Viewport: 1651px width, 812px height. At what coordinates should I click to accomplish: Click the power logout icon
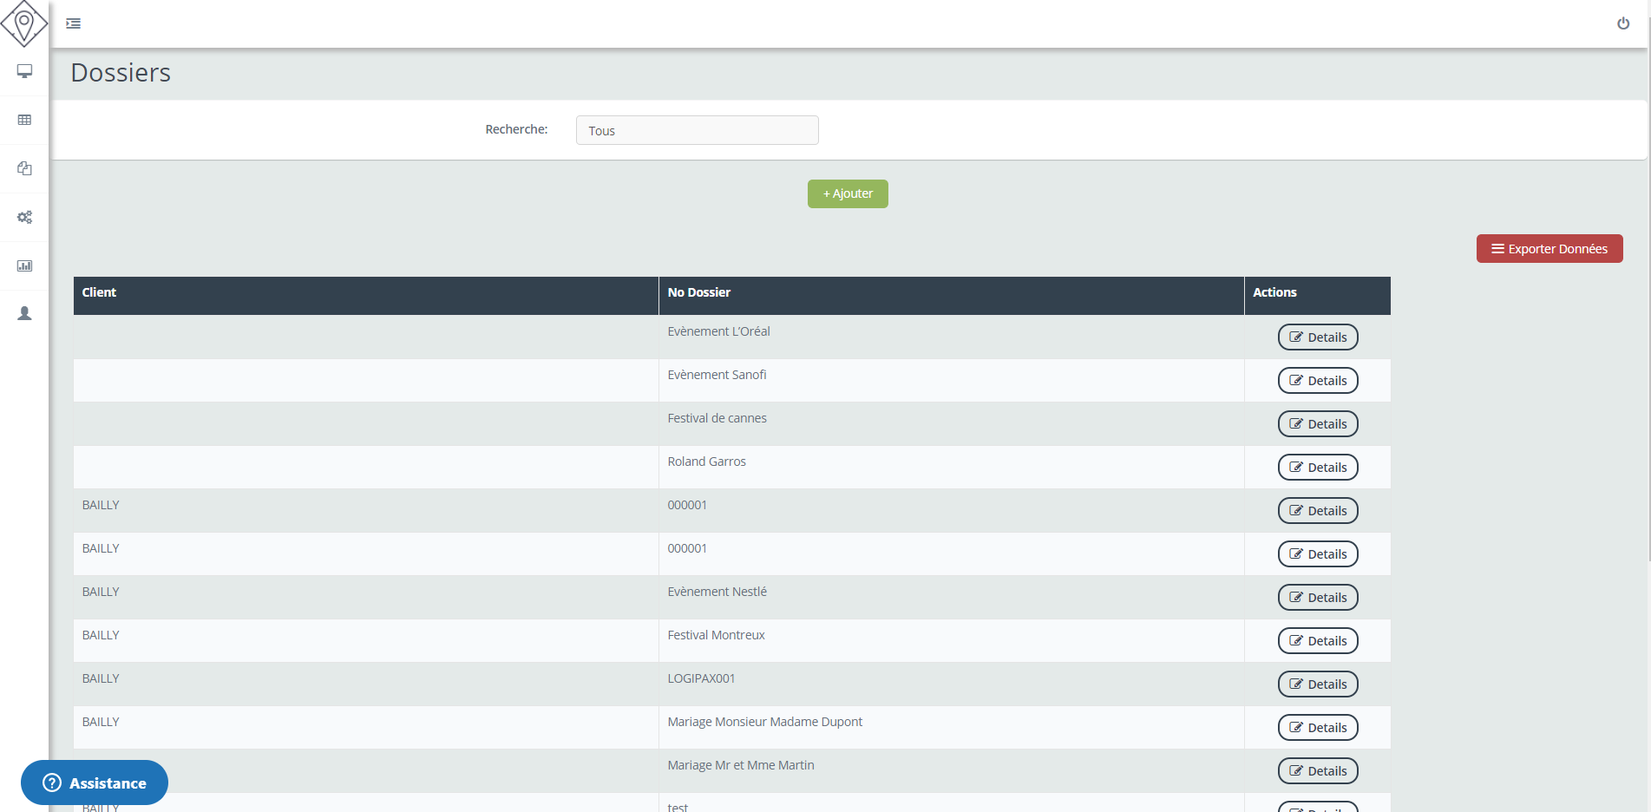[x=1622, y=23]
